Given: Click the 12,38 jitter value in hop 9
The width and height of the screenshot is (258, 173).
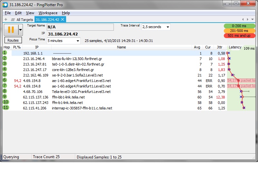Looking at the screenshot, I should [221, 97].
